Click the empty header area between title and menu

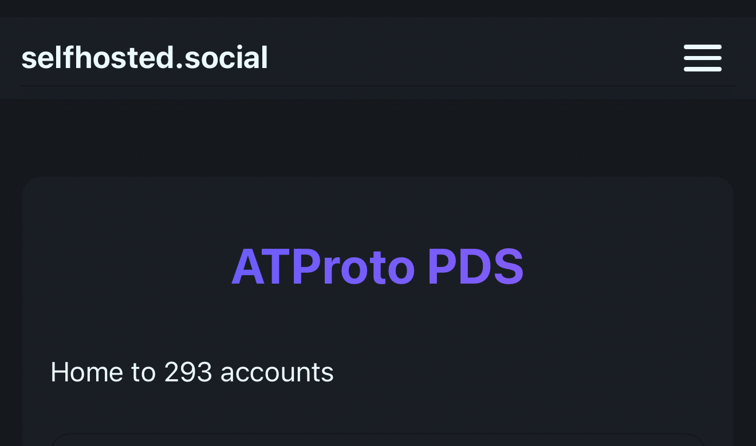point(475,58)
